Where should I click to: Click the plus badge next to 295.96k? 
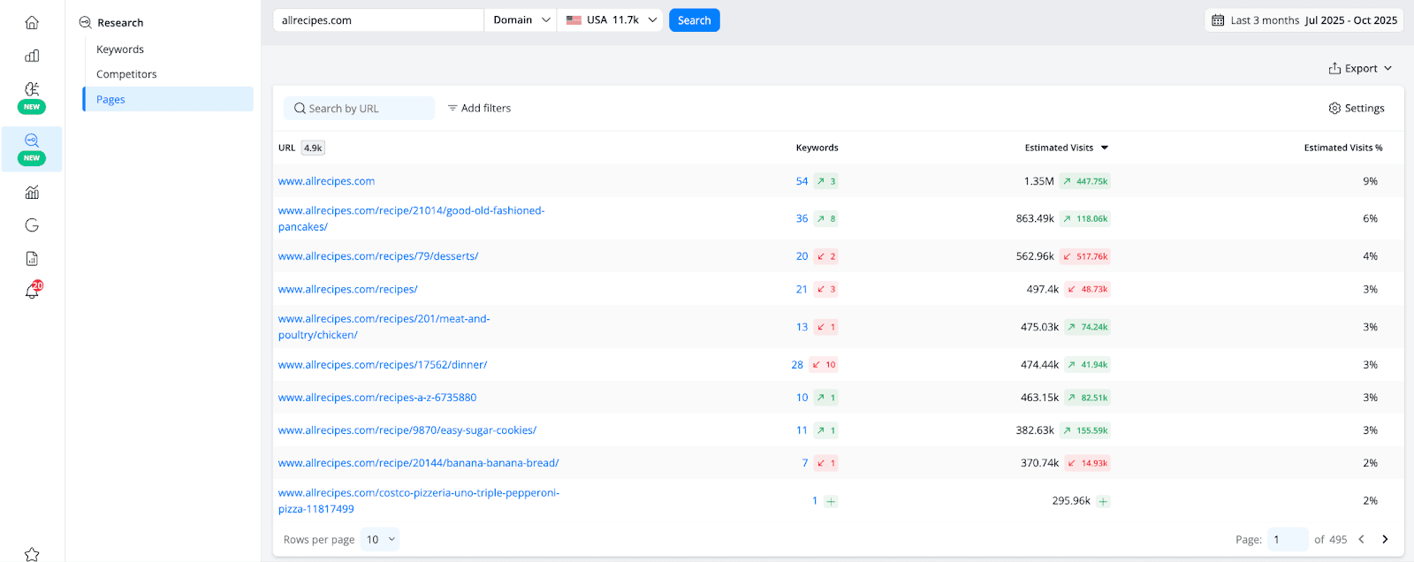click(x=1103, y=501)
